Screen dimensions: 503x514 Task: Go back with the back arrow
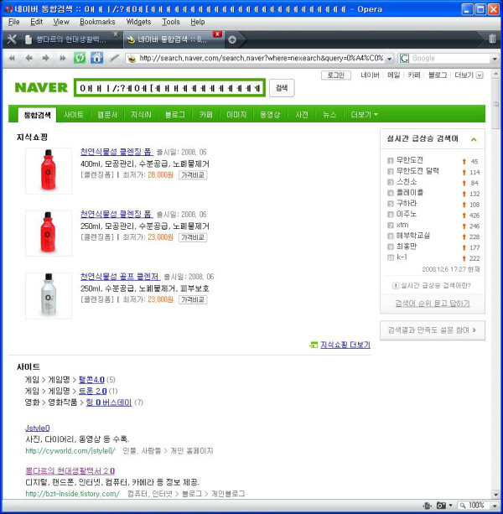click(29, 59)
